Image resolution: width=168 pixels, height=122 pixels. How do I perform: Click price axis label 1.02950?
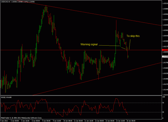click(x=165, y=14)
